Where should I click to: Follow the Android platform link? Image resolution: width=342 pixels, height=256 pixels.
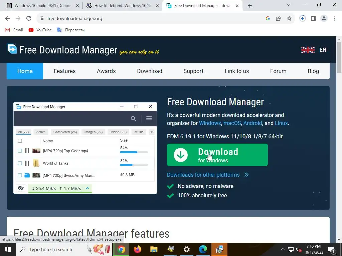tap(252, 123)
